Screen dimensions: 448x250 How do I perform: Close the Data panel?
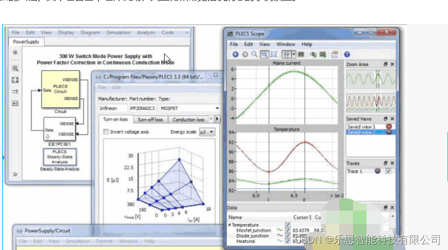pos(392,207)
